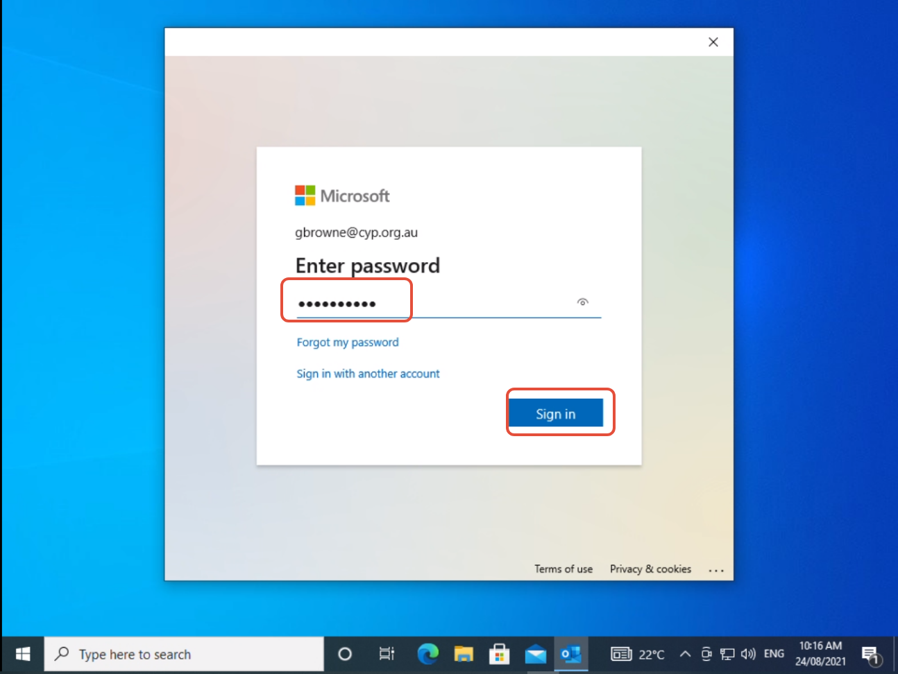The height and width of the screenshot is (674, 898).
Task: Open the Privacy & cookies link
Action: coord(650,569)
